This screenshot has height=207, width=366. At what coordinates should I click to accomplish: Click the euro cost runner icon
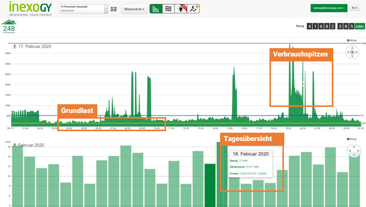[x=193, y=9]
